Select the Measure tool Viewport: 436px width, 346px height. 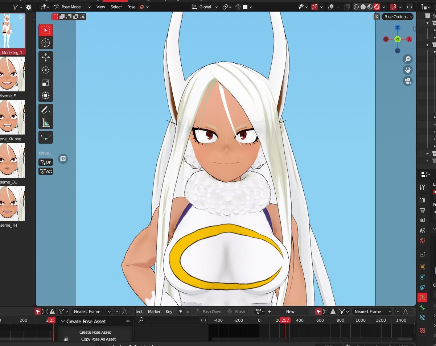[x=45, y=122]
